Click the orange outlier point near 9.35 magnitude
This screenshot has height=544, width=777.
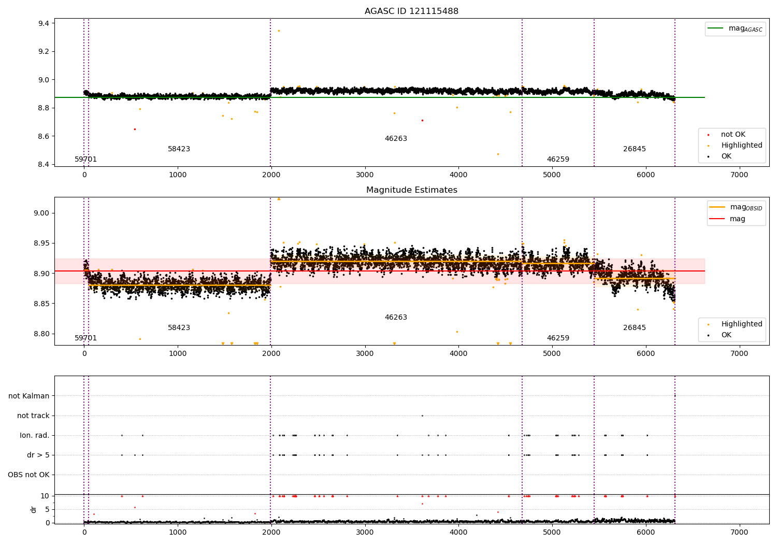[x=279, y=31]
